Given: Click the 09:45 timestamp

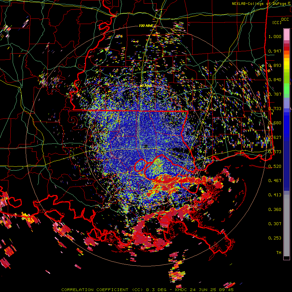Looking at the screenshot, I should pyautogui.click(x=225, y=290).
